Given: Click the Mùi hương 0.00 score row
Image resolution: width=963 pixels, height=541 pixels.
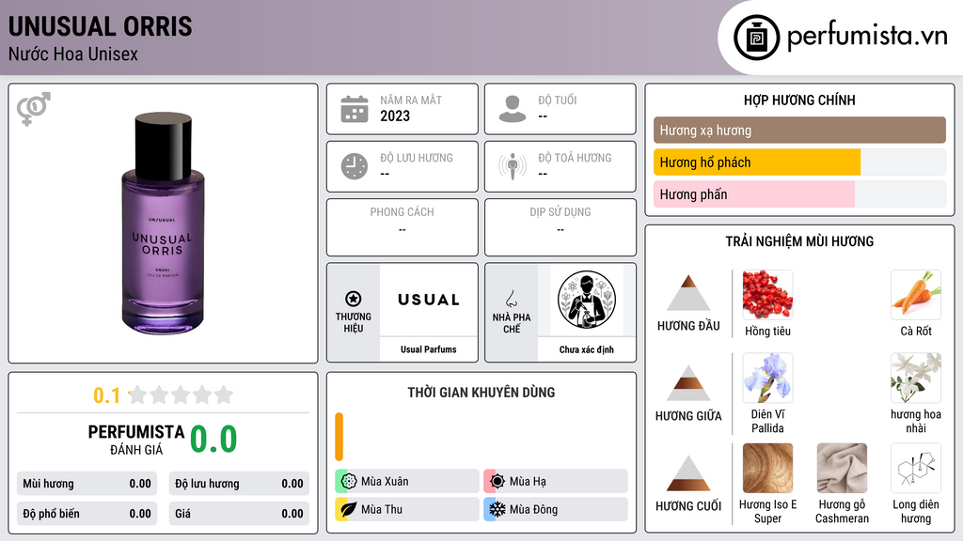Looking at the screenshot, I should [87, 484].
